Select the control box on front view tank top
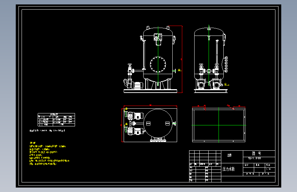This screenshot has height=192, width=297. pyautogui.click(x=158, y=37)
